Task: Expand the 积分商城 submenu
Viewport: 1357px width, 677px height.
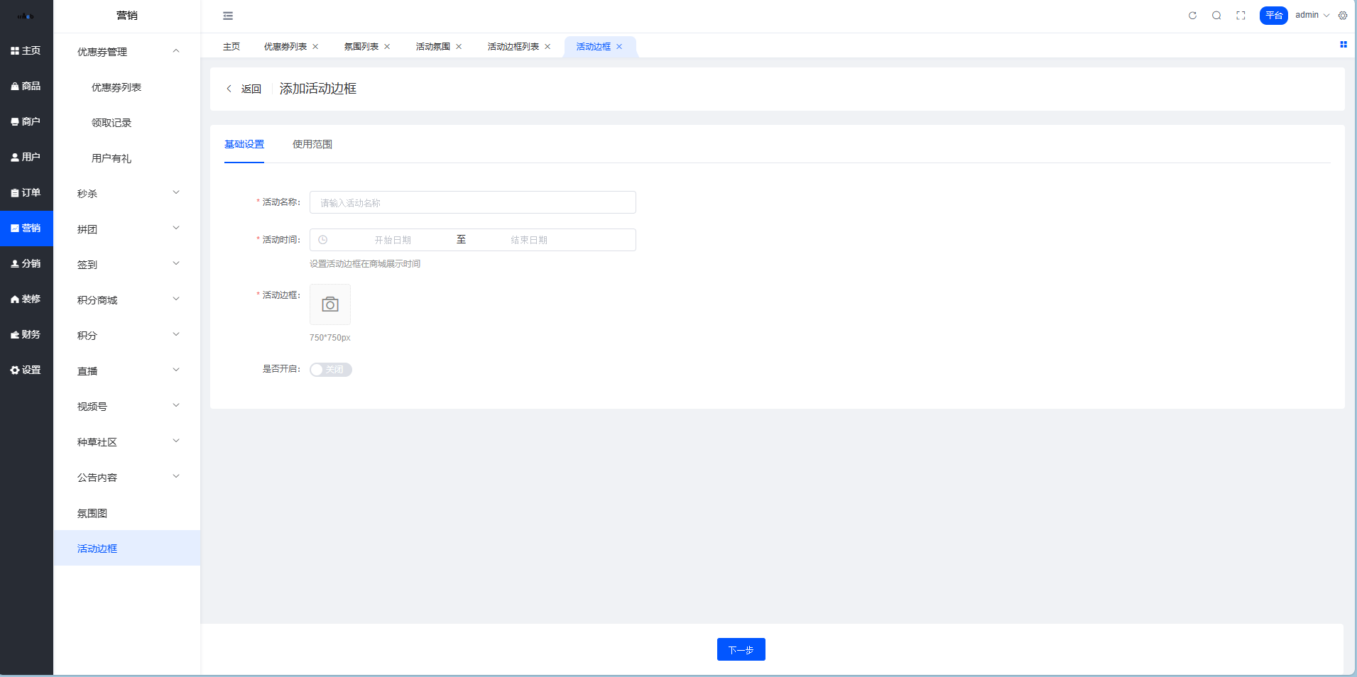Action: pos(127,299)
